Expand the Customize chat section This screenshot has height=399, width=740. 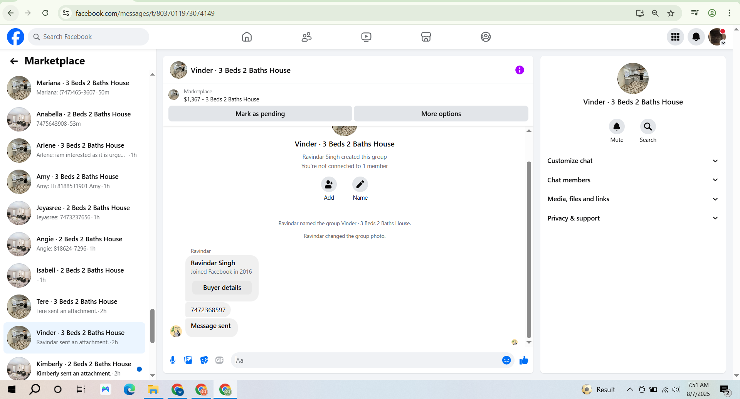click(633, 161)
